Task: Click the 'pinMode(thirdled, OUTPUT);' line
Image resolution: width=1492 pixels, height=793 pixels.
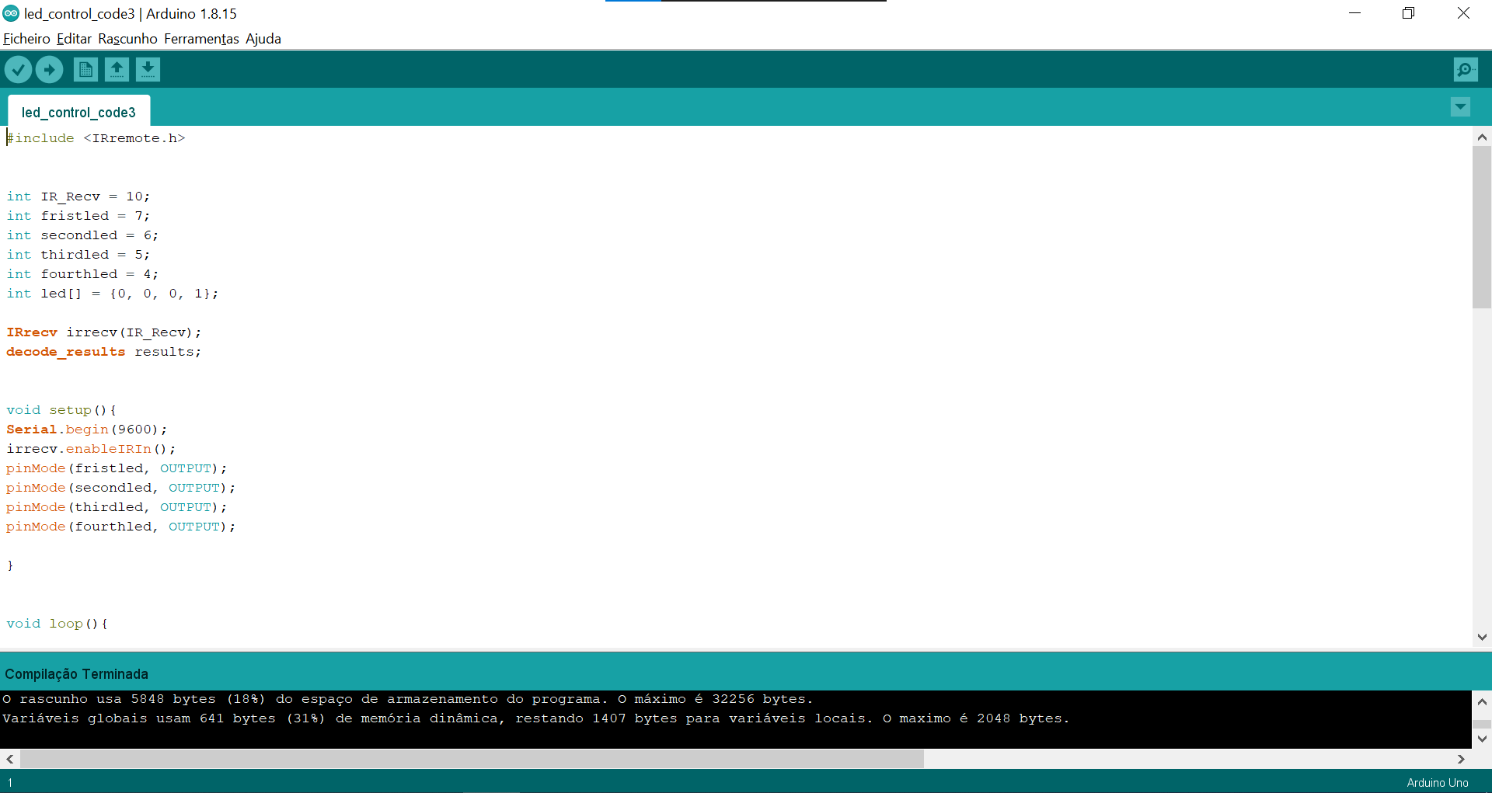Action: [117, 507]
